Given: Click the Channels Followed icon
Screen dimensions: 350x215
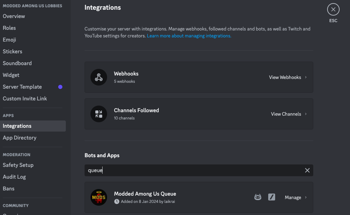Looking at the screenshot, I should click(x=99, y=114).
